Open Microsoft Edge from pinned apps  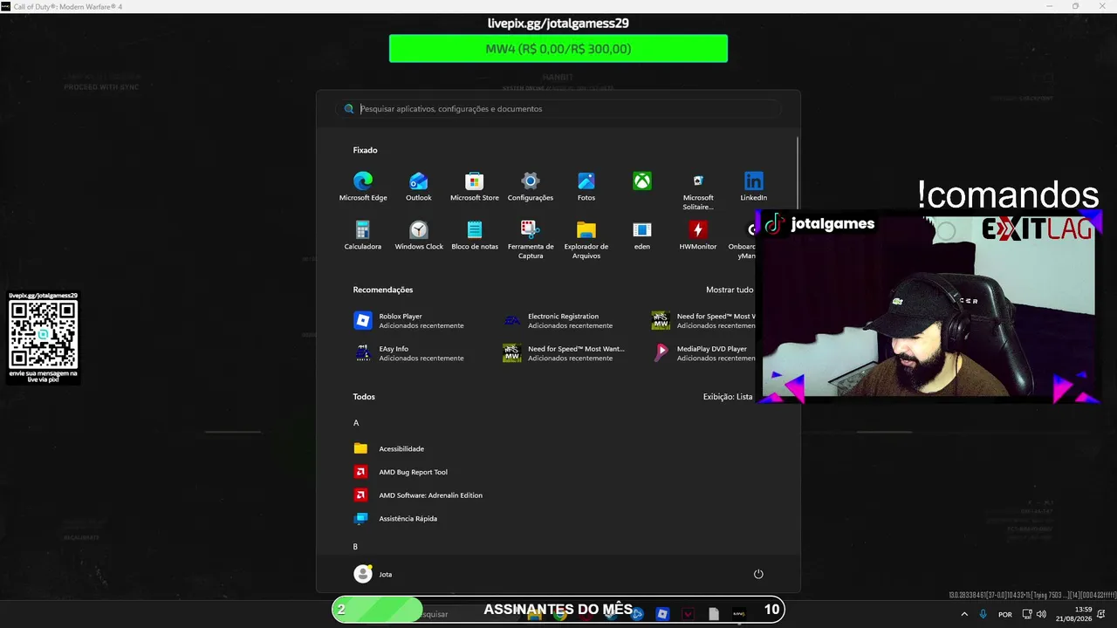(x=363, y=186)
